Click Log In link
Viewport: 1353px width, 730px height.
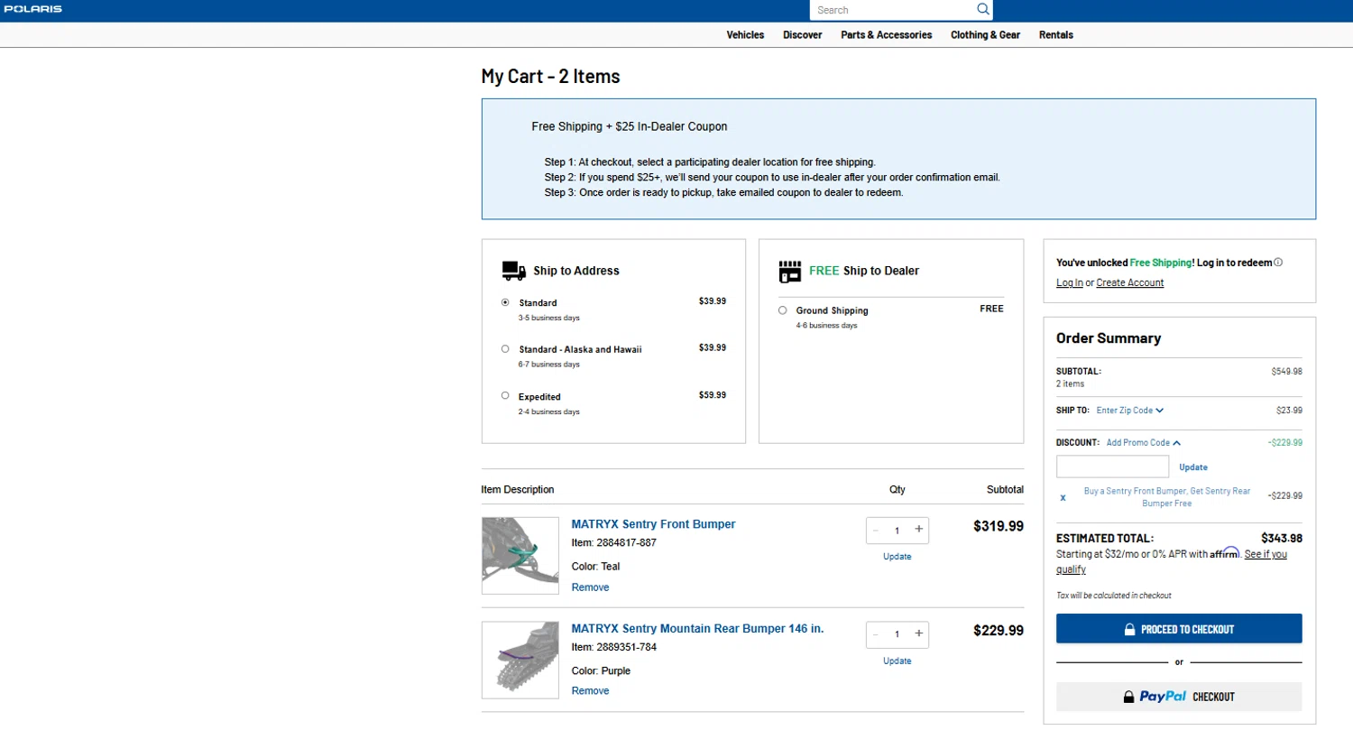tap(1070, 282)
